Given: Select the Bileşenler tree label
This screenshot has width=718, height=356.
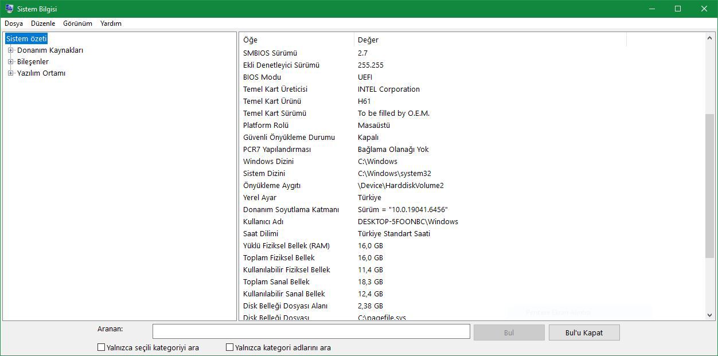Looking at the screenshot, I should [x=33, y=62].
